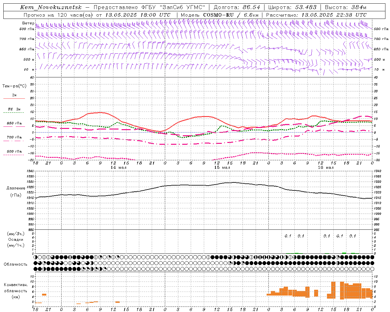
Task: Click the green precipitation bar at 6h 16 мая
Action: [x=296, y=253]
